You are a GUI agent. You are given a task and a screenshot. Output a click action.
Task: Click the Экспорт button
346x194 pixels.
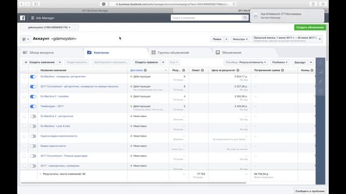pos(300,63)
